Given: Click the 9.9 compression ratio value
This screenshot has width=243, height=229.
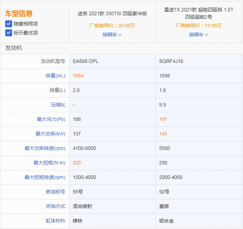Looking at the screenshot, I should pyautogui.click(x=163, y=105).
